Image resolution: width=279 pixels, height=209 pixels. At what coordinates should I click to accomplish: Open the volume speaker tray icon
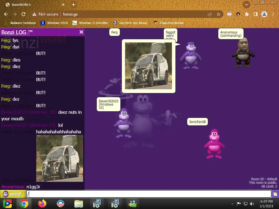pyautogui.click(x=252, y=204)
